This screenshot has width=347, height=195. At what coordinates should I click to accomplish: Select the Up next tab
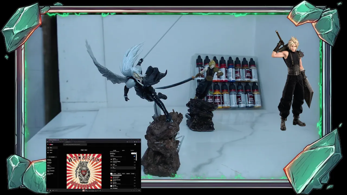(114, 150)
